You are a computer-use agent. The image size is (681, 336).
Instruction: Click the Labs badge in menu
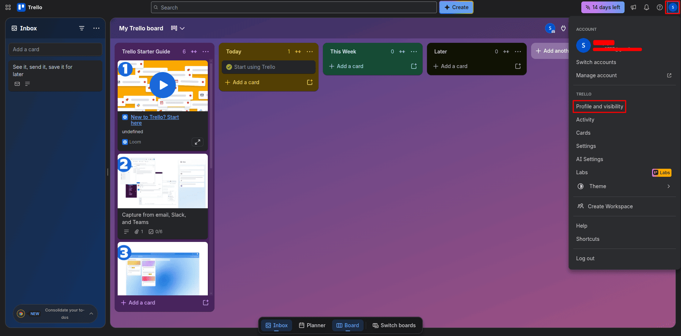662,173
